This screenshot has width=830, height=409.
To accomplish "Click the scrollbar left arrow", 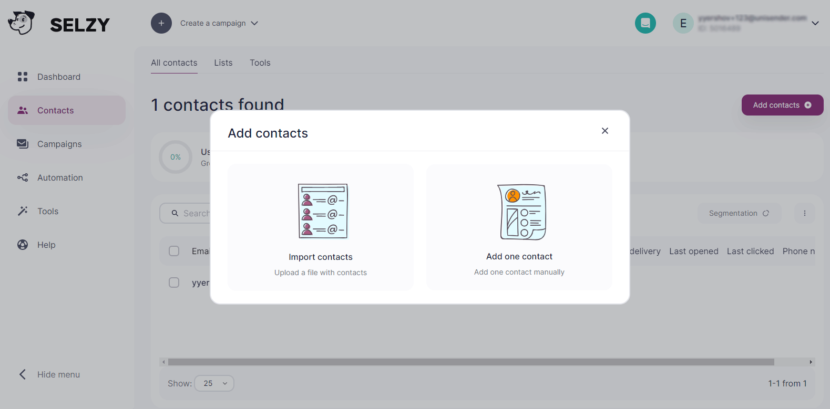I will tap(163, 362).
